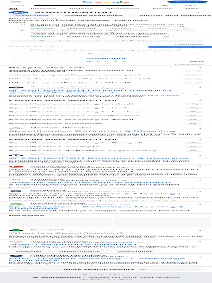Click search icon beside 'How to pronounce specification'
The image size is (212, 283).
point(194,116)
